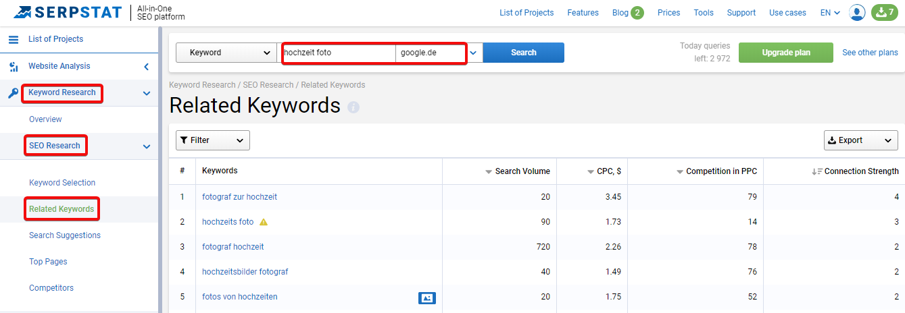
Task: Click PPC competition value 79
Action: (x=752, y=197)
